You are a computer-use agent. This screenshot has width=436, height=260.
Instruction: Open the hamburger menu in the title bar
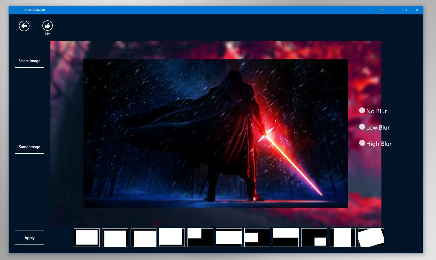pos(15,10)
